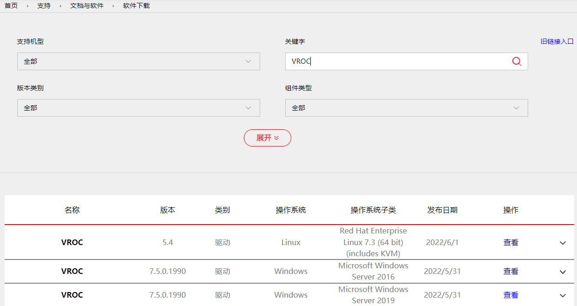Click the 操作系统 column header

point(291,210)
